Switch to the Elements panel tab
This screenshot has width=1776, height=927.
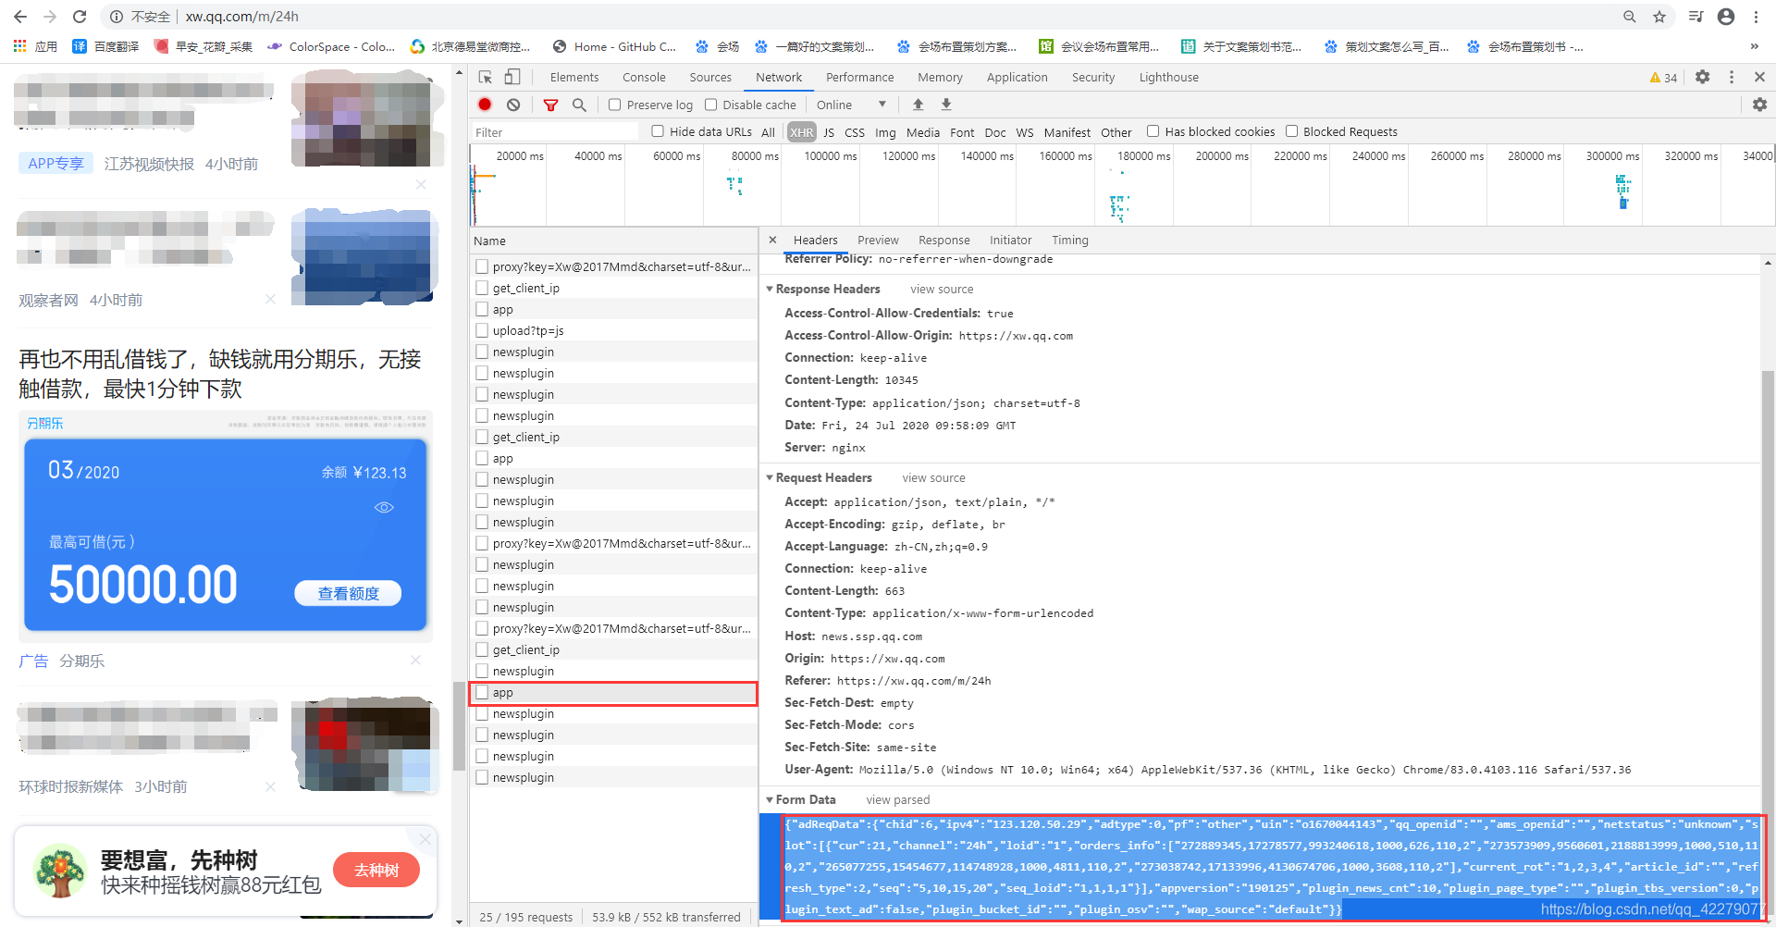[574, 78]
